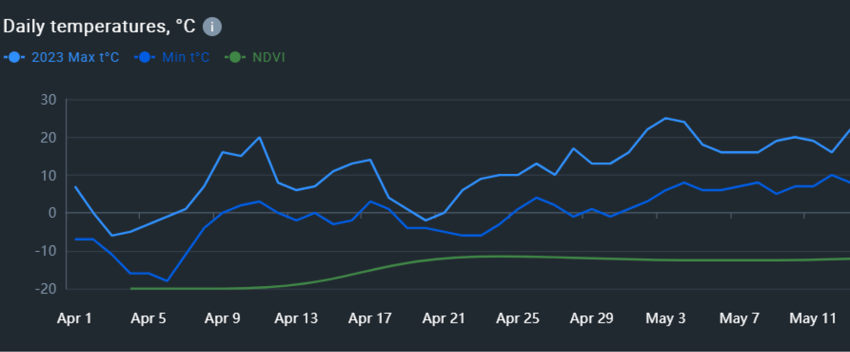Click the Min temperature lowest point near Apr 6
This screenshot has width=850, height=352.
[167, 281]
